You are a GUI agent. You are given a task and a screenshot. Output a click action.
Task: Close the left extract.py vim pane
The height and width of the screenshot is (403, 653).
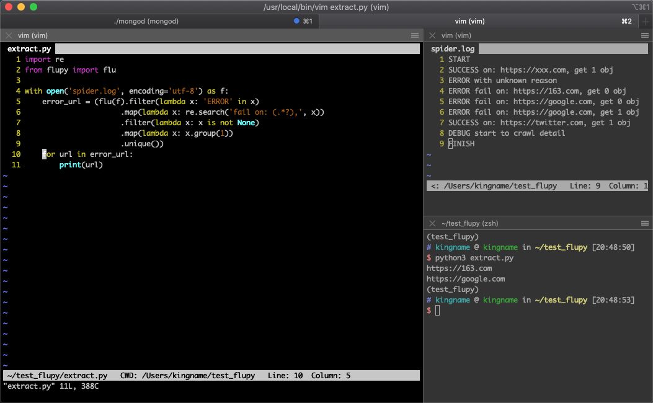tap(9, 35)
